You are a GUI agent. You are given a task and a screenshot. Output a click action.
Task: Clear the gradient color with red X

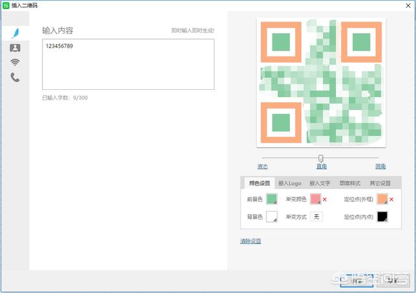pyautogui.click(x=325, y=199)
